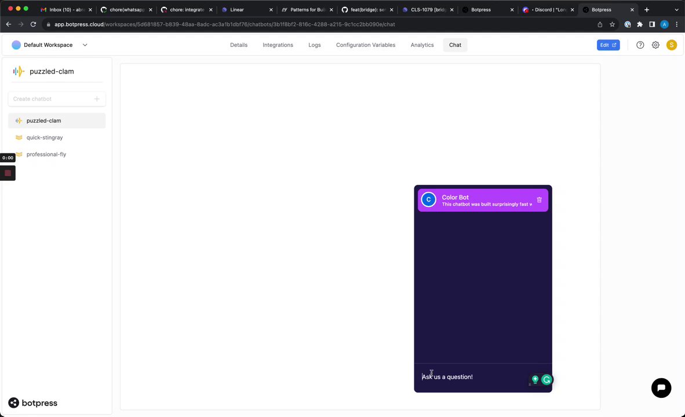Open the help question mark icon
Viewport: 685px width, 417px height.
pos(640,45)
